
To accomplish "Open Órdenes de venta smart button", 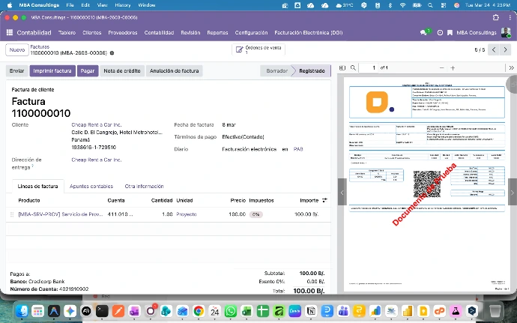I will pyautogui.click(x=258, y=49).
